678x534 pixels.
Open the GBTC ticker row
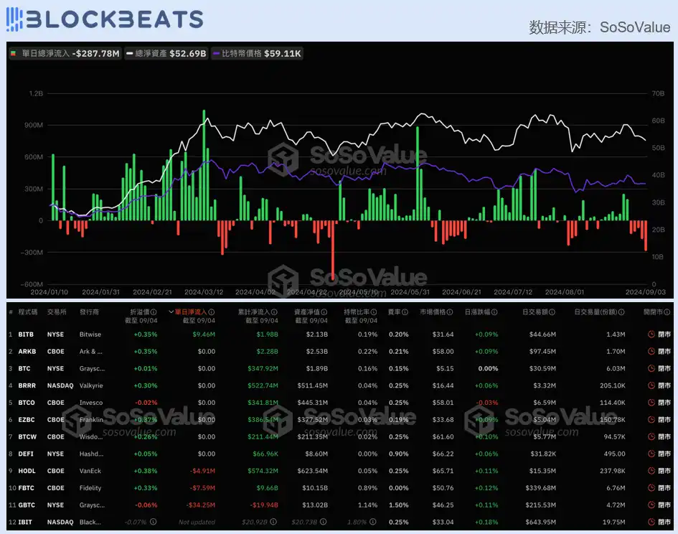pyautogui.click(x=26, y=505)
